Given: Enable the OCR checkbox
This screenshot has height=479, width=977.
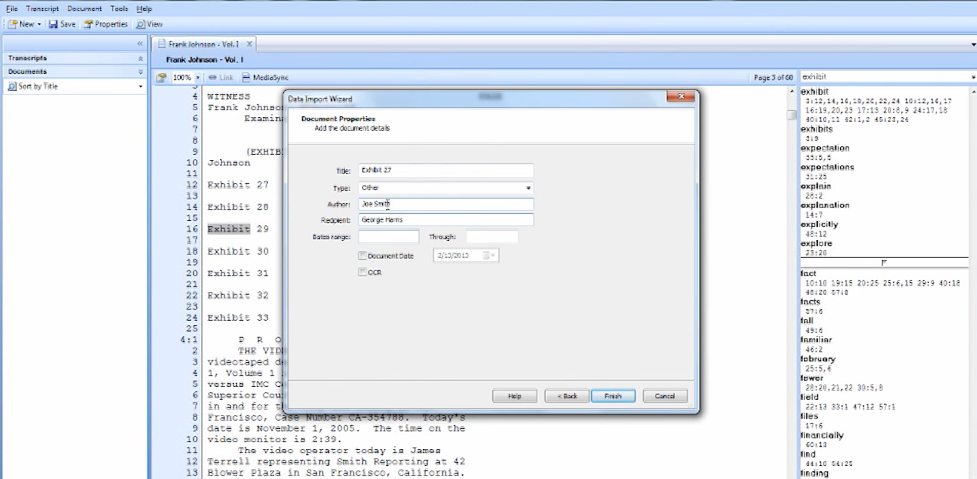Looking at the screenshot, I should tap(363, 272).
